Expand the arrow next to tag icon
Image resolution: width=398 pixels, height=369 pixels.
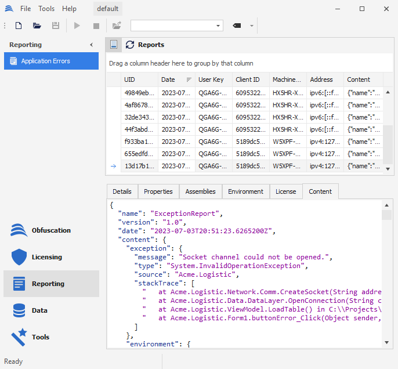click(x=252, y=26)
